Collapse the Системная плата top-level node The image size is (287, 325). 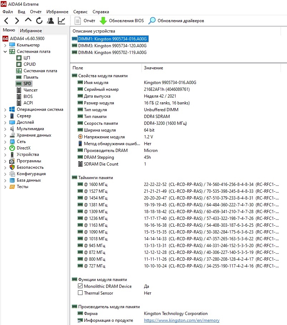pyautogui.click(x=5, y=51)
